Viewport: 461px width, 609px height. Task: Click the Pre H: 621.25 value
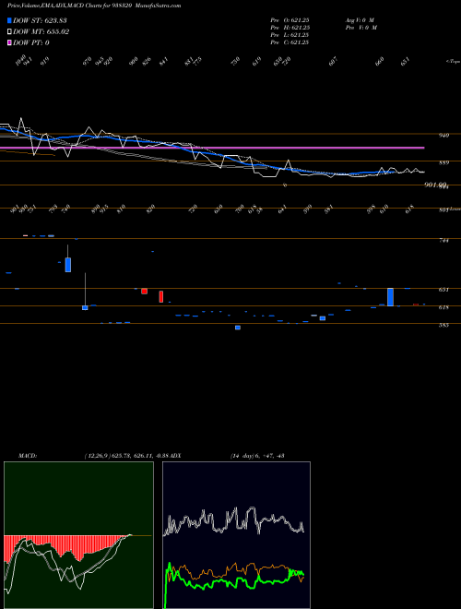[x=290, y=28]
